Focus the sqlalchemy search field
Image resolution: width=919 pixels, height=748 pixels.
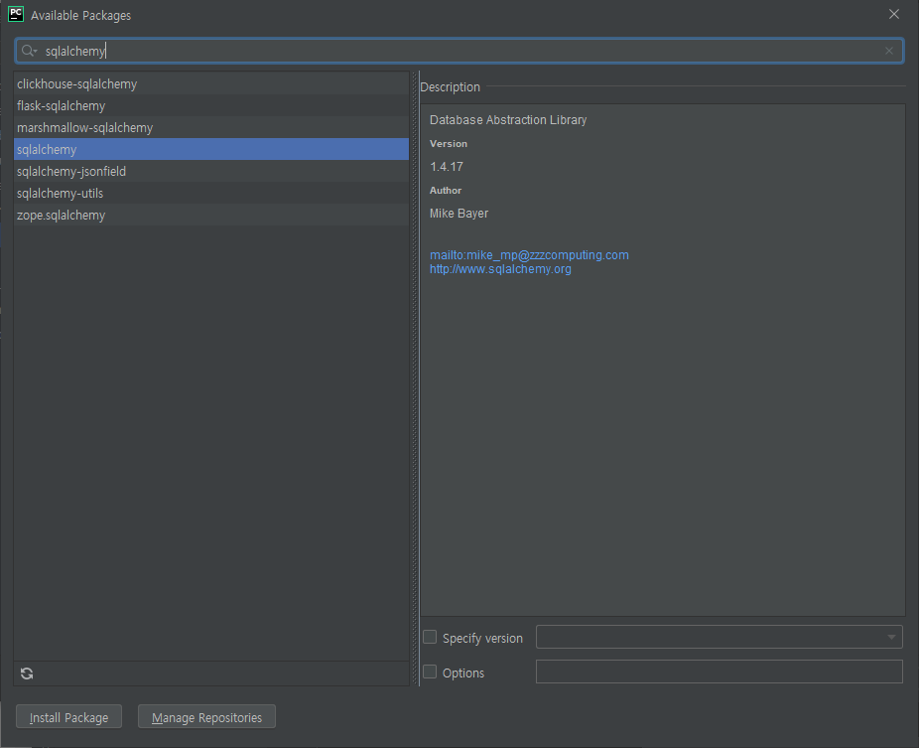(x=459, y=51)
